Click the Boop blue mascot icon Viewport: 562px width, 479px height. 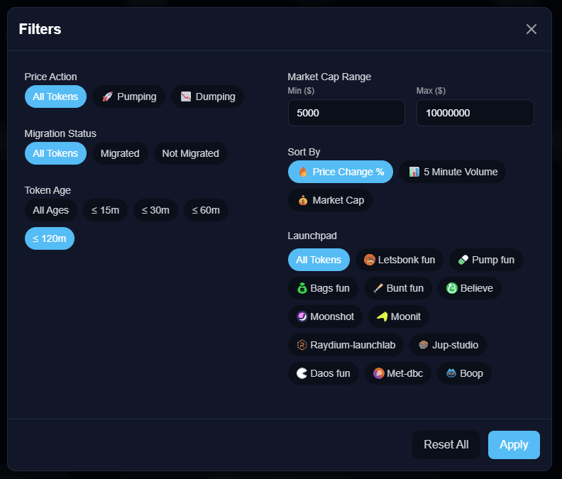pos(451,373)
